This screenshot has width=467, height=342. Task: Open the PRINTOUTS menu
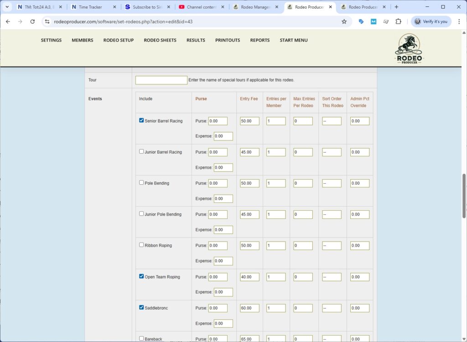[x=228, y=40]
